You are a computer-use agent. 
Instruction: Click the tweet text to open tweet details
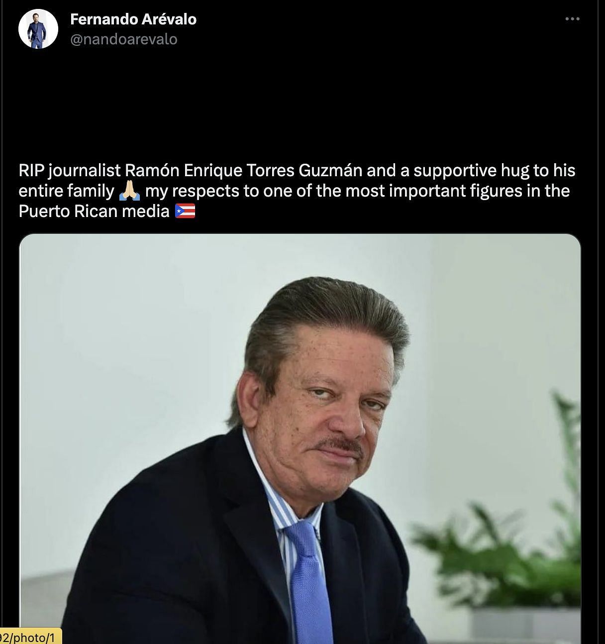pos(297,191)
